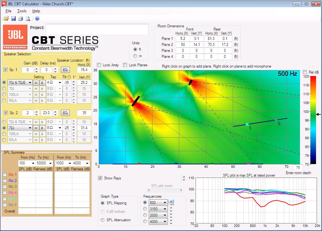Select SPL Attenuation graph type
The height and width of the screenshot is (231, 322).
[103, 220]
